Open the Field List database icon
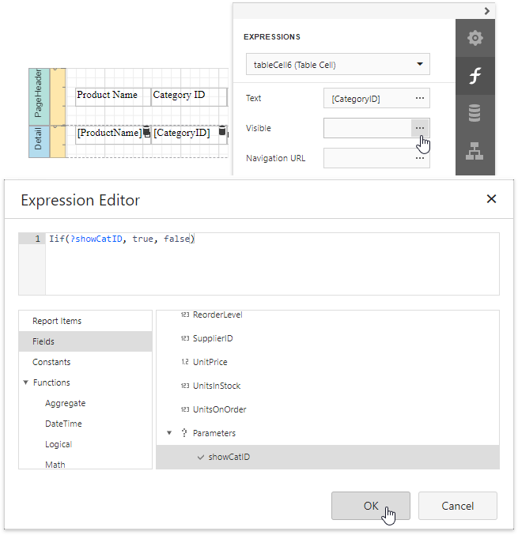518x535 pixels. 475,114
